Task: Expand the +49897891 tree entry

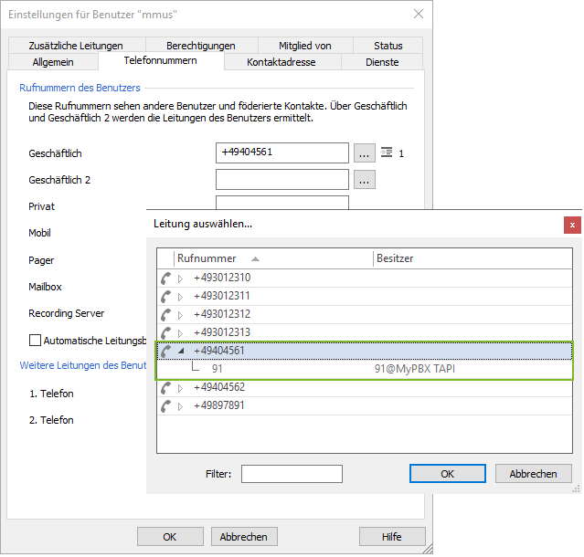Action: tap(180, 405)
